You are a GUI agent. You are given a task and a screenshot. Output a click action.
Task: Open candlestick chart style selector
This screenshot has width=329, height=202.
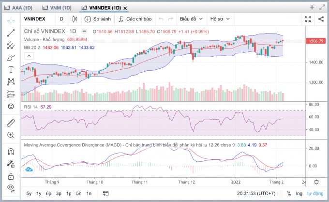click(x=75, y=19)
